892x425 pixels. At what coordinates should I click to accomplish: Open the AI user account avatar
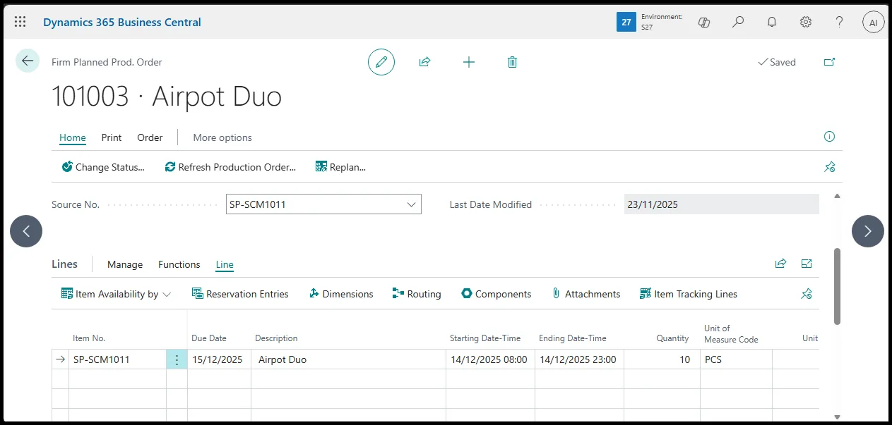click(874, 22)
